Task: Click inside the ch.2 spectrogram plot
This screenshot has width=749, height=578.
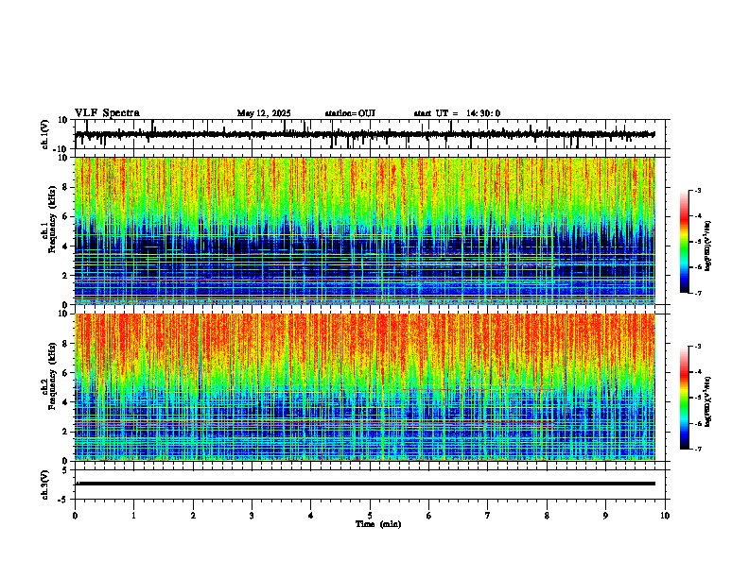Action: tap(365, 387)
